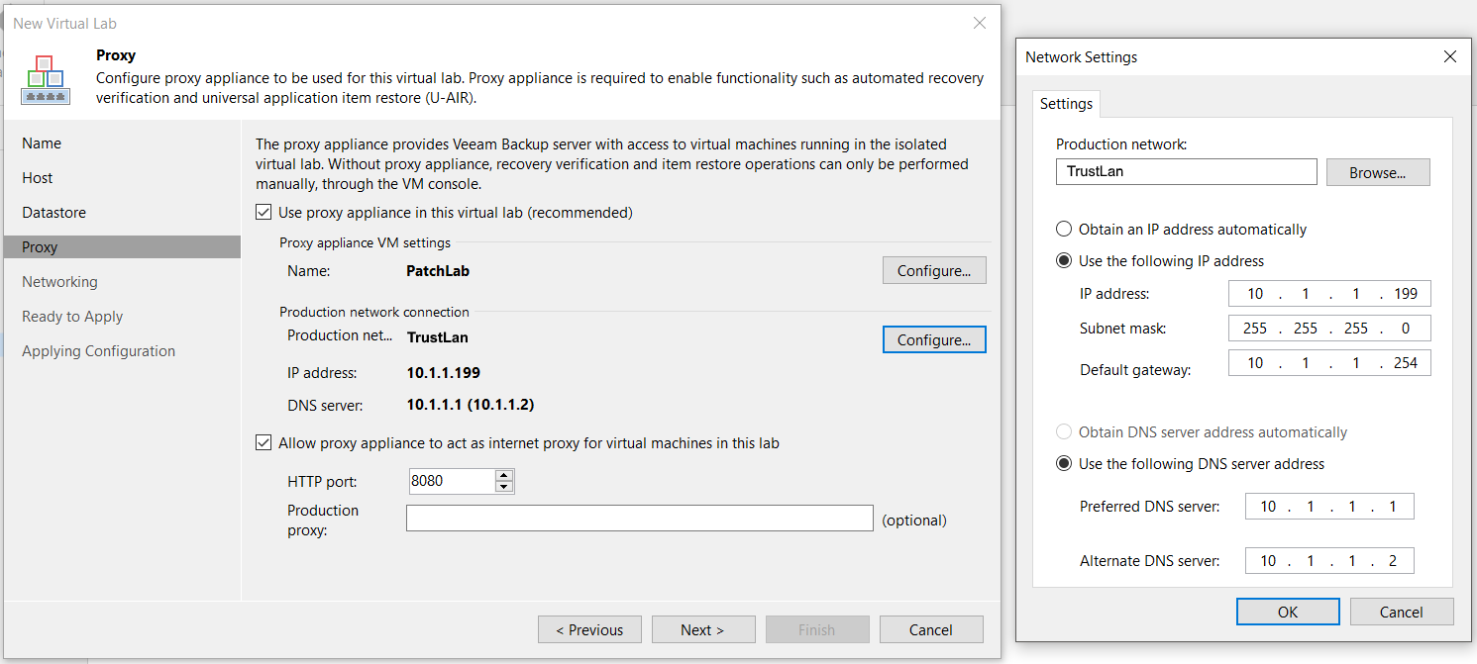Switch to the Datastore step

coord(53,213)
